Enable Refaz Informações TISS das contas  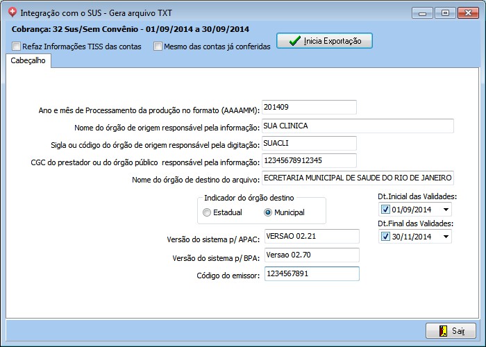pyautogui.click(x=17, y=47)
